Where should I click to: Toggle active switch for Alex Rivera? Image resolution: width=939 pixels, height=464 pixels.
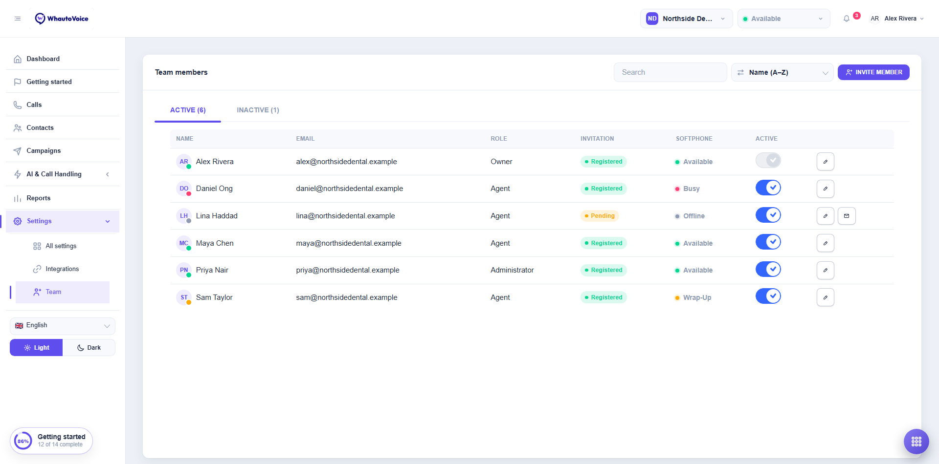768,160
